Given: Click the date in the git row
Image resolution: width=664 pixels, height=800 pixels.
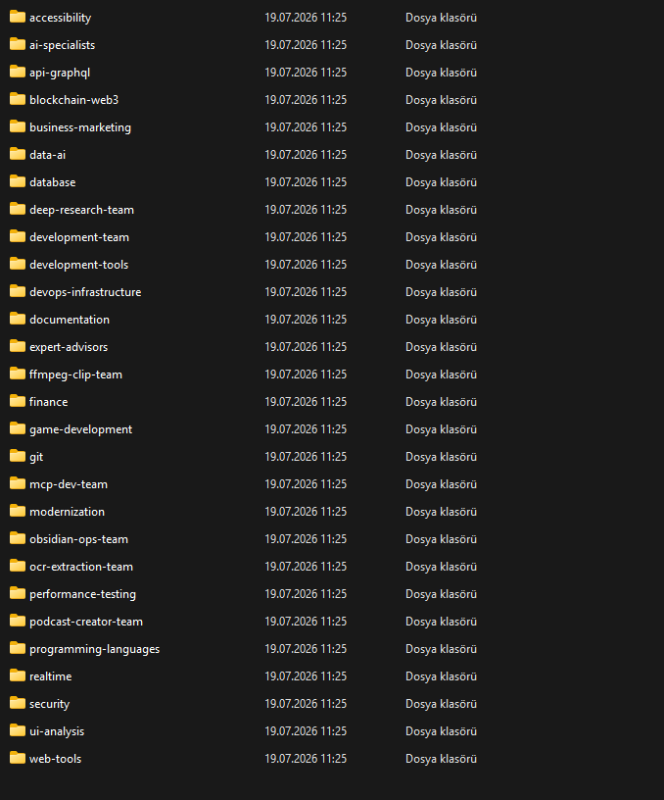Looking at the screenshot, I should 306,456.
